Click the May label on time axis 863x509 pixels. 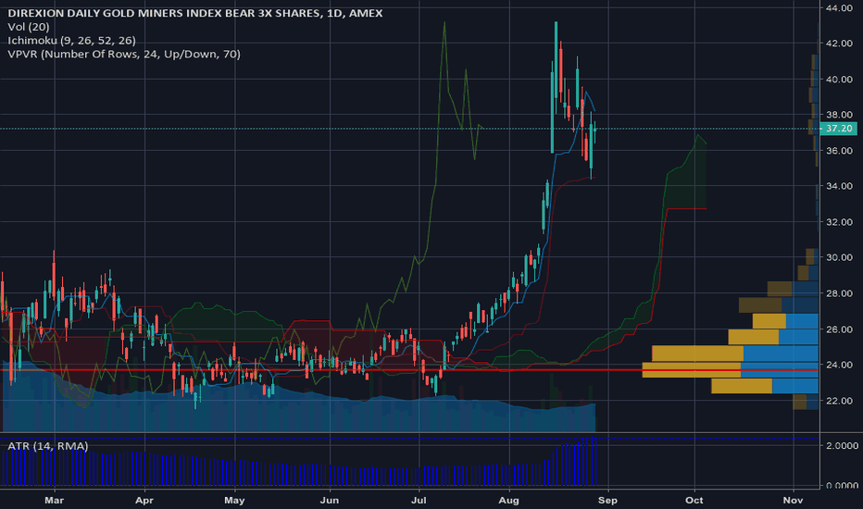(234, 500)
